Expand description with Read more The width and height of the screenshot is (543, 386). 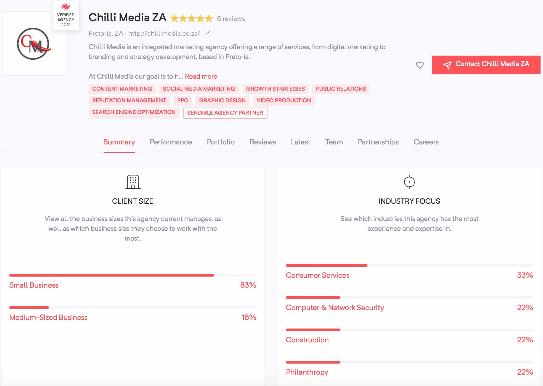click(201, 77)
